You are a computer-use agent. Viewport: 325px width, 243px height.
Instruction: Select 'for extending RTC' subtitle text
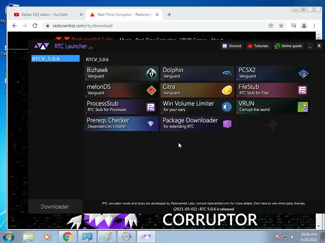[x=179, y=127]
